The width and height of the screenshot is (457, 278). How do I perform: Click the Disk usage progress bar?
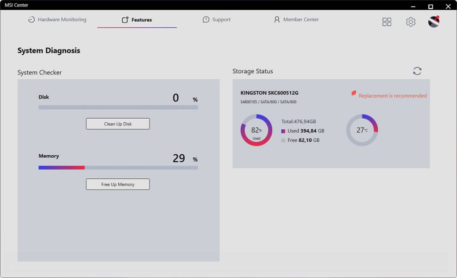(118, 107)
